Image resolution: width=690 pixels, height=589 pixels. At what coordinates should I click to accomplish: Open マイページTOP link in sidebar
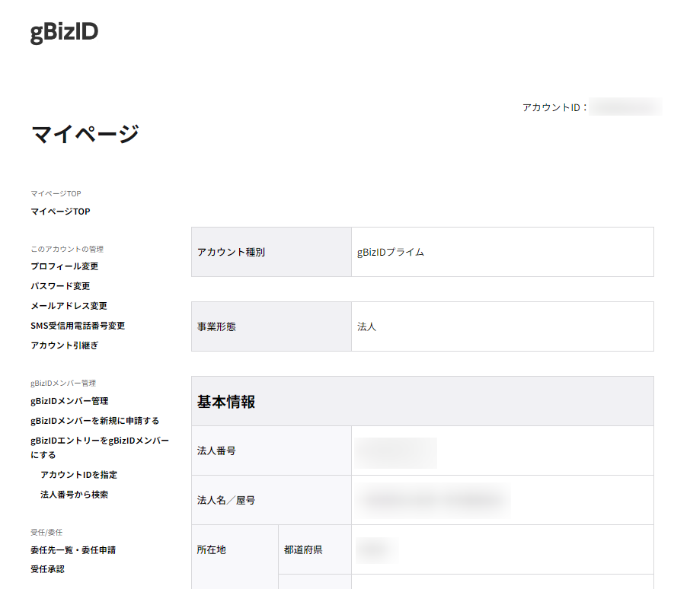click(60, 212)
